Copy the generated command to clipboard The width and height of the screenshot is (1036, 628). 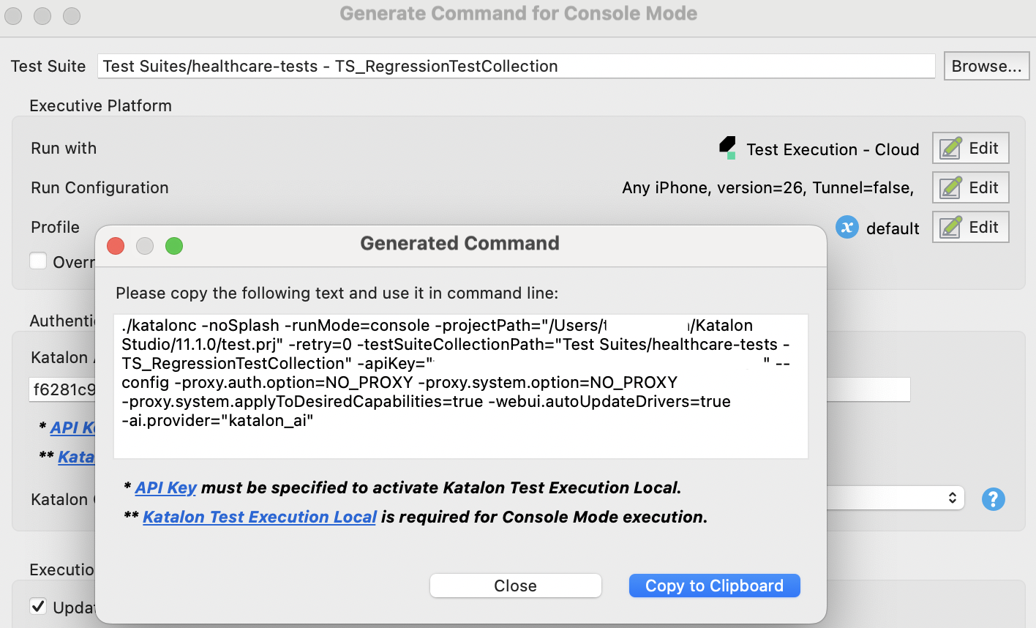[714, 585]
